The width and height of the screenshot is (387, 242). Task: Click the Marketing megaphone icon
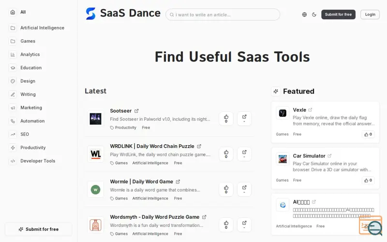[x=13, y=107]
